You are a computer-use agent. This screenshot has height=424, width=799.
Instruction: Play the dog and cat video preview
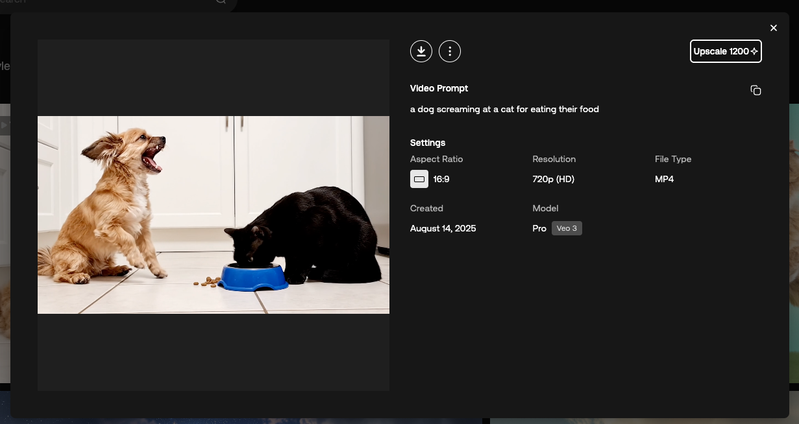[214, 215]
